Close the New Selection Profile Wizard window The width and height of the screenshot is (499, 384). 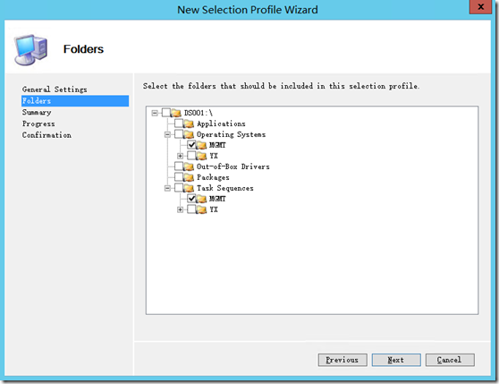coord(481,6)
